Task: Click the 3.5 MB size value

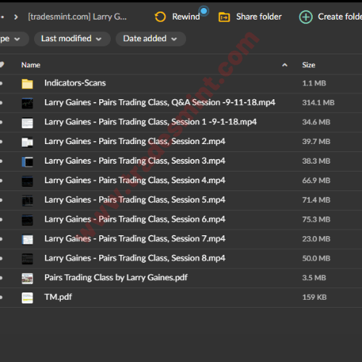Action: pyautogui.click(x=314, y=278)
